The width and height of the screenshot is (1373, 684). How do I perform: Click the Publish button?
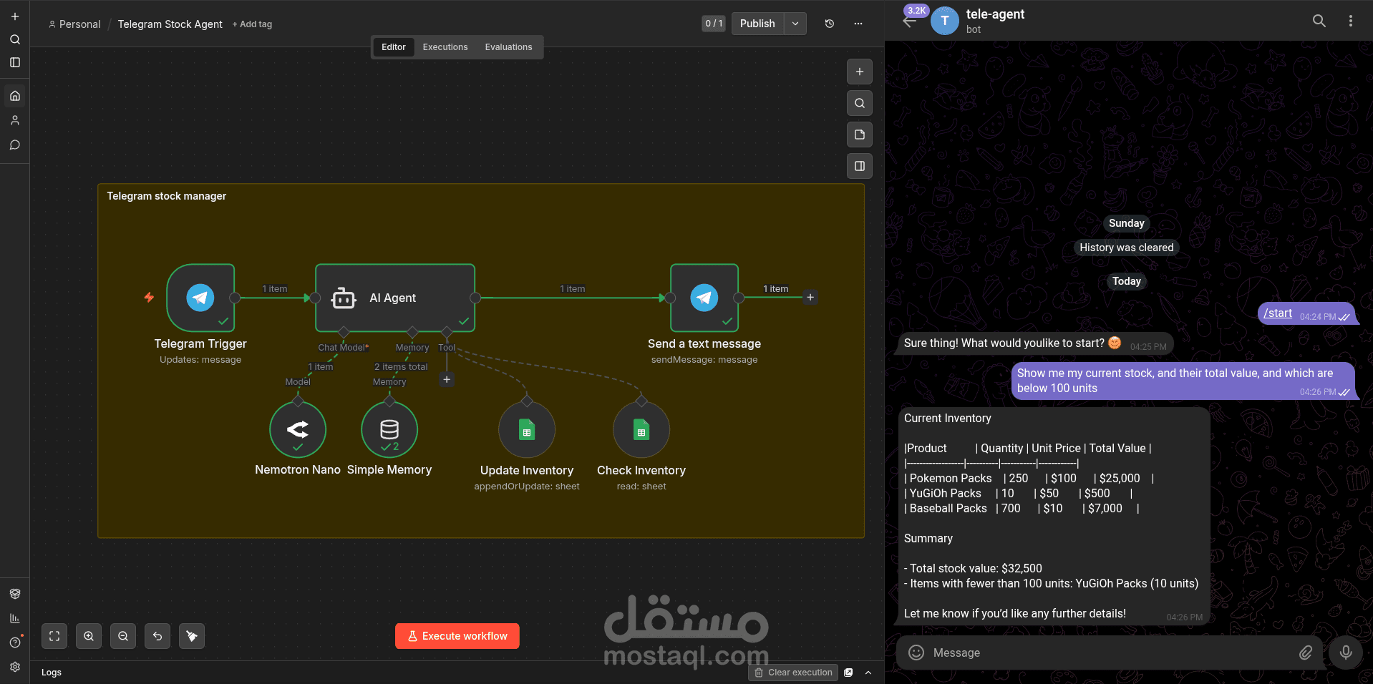[x=757, y=24]
